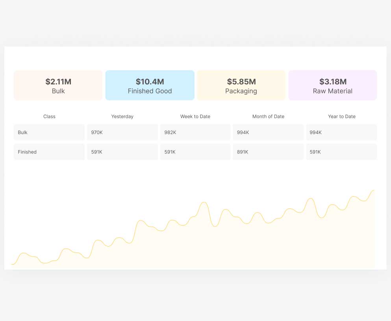Image resolution: width=391 pixels, height=321 pixels.
Task: Select Finished row's Week to Date 591K cell
Action: click(195, 152)
